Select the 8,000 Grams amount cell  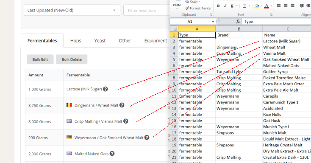(40, 122)
